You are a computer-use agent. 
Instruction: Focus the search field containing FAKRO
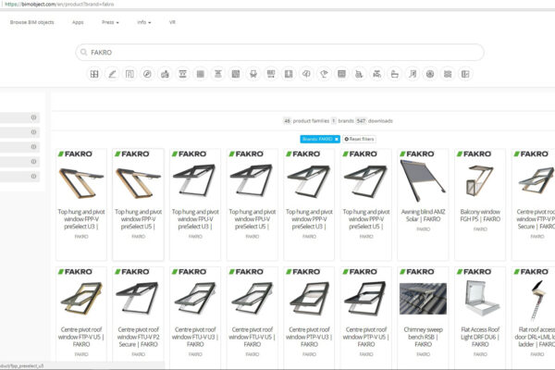pyautogui.click(x=279, y=53)
